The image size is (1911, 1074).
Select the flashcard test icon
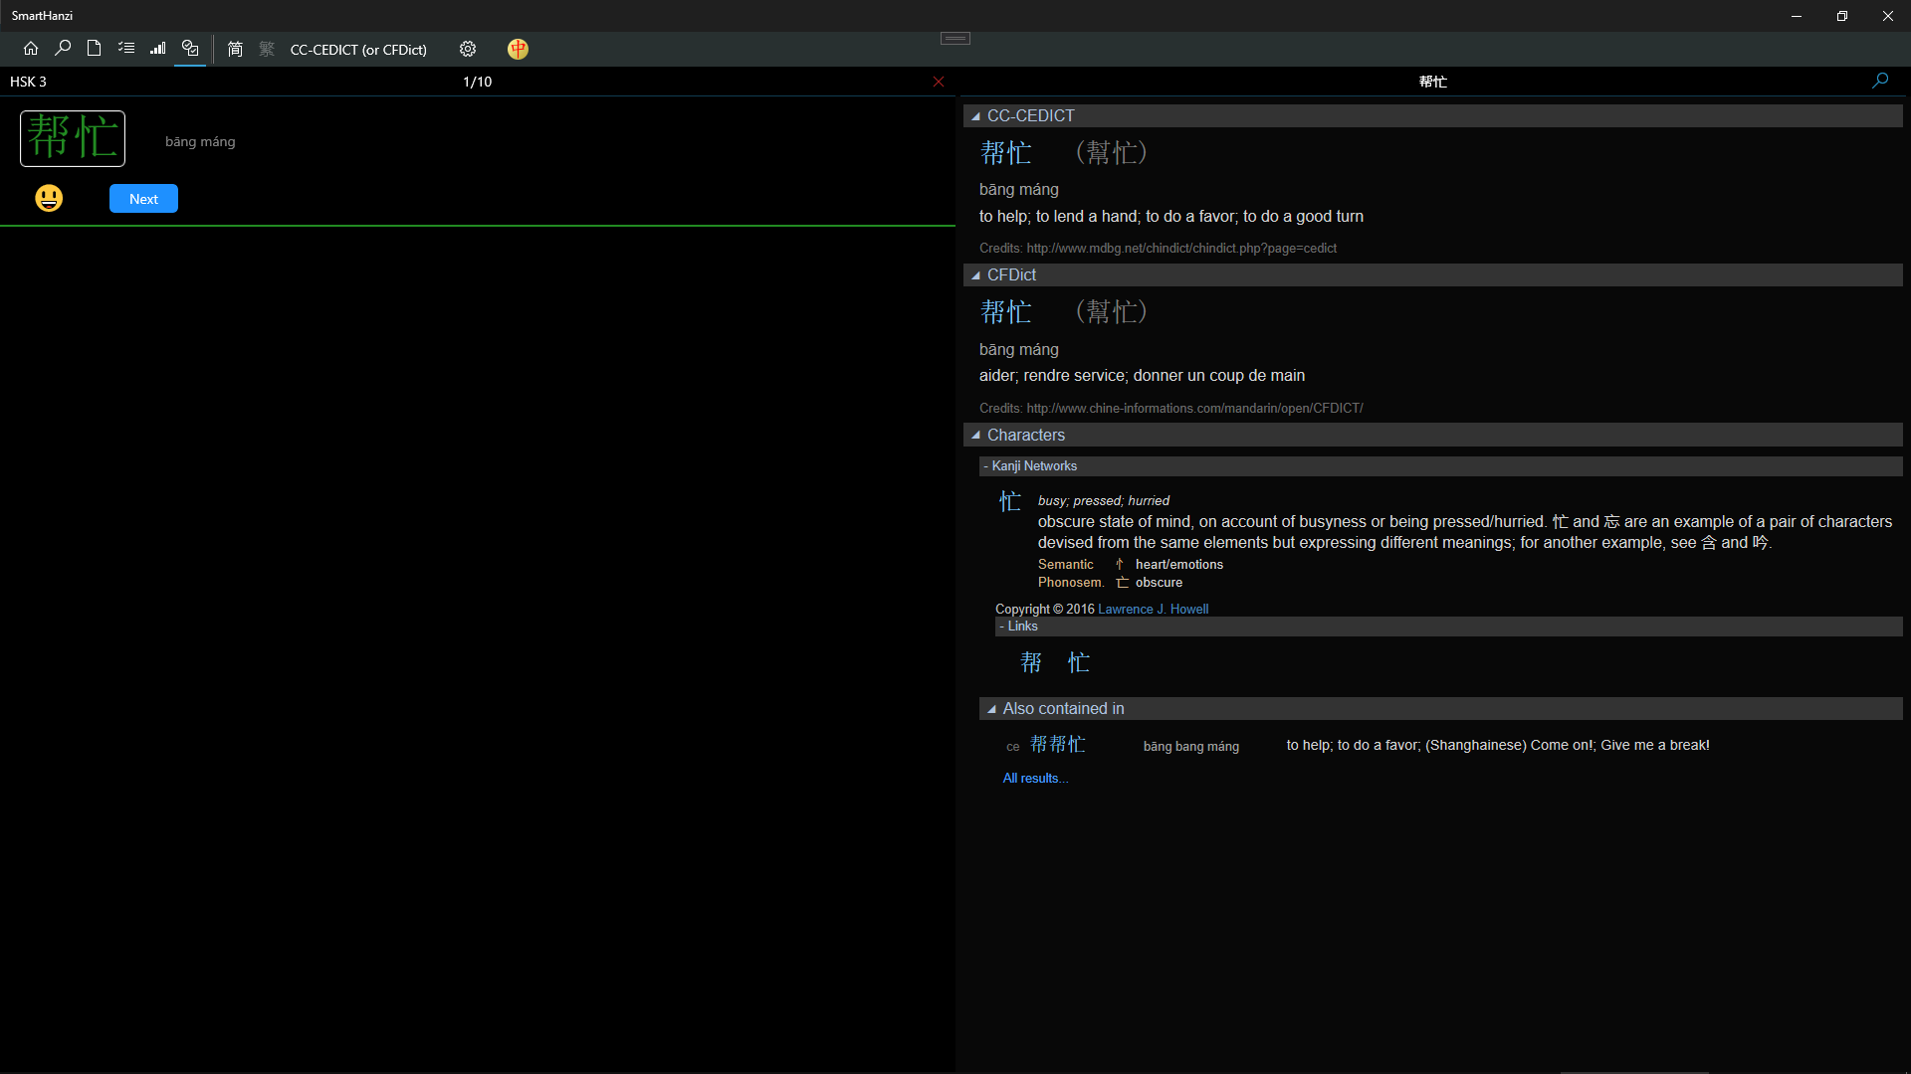190,49
